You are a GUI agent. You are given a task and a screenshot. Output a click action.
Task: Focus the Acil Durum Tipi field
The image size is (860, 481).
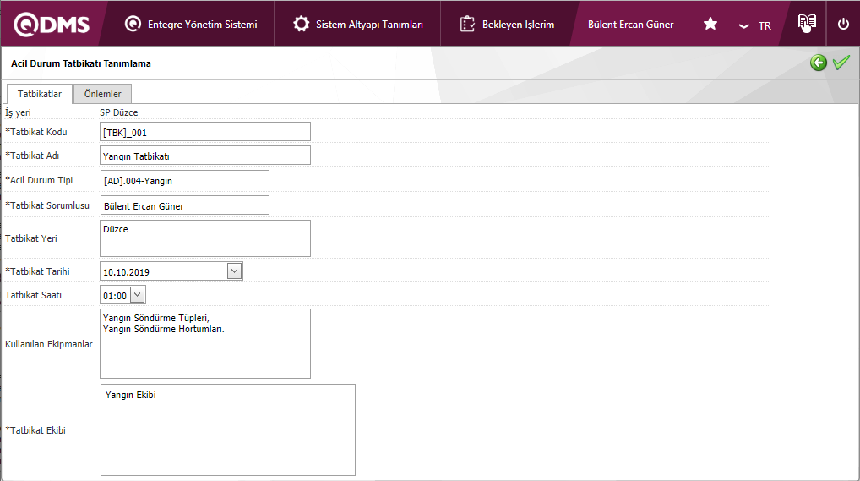tap(184, 180)
